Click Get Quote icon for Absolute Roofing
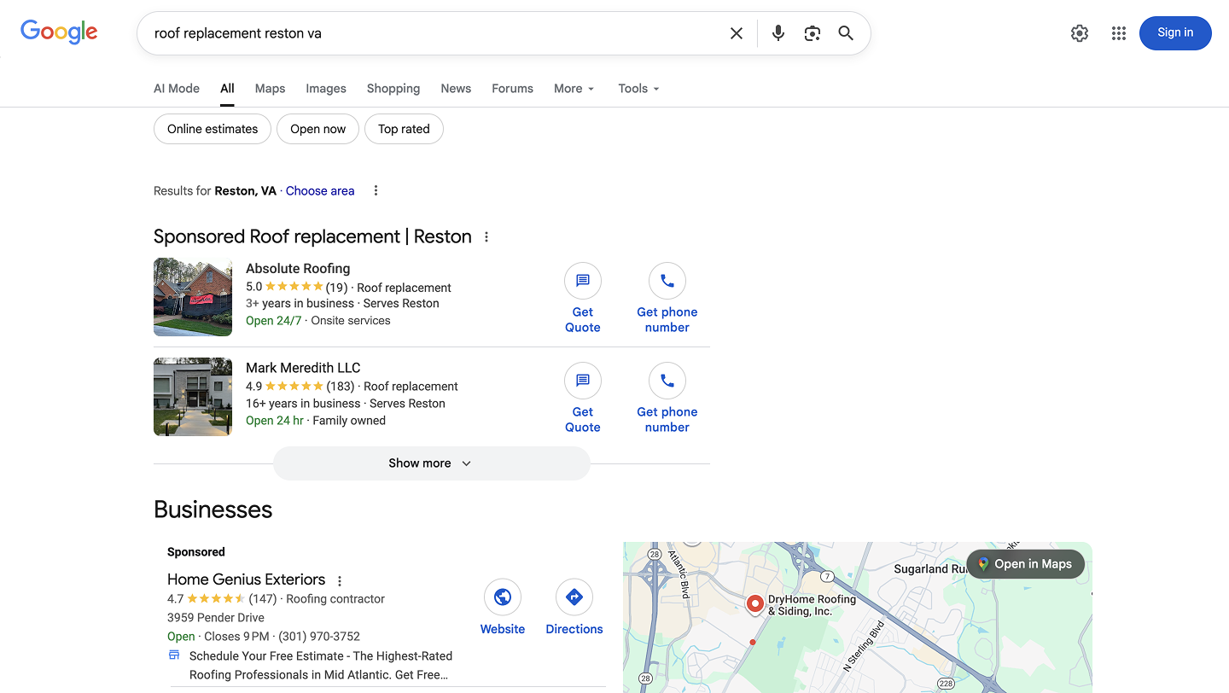The width and height of the screenshot is (1229, 693). [x=583, y=281]
